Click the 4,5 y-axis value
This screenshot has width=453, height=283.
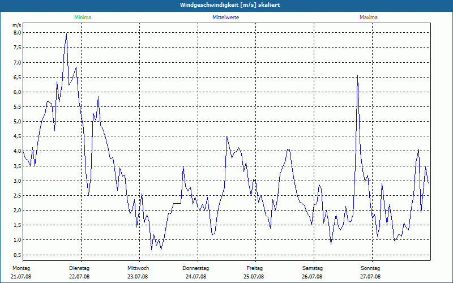pos(18,136)
